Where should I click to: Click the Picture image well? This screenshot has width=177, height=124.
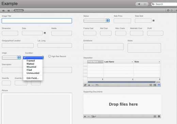click(x=37, y=108)
